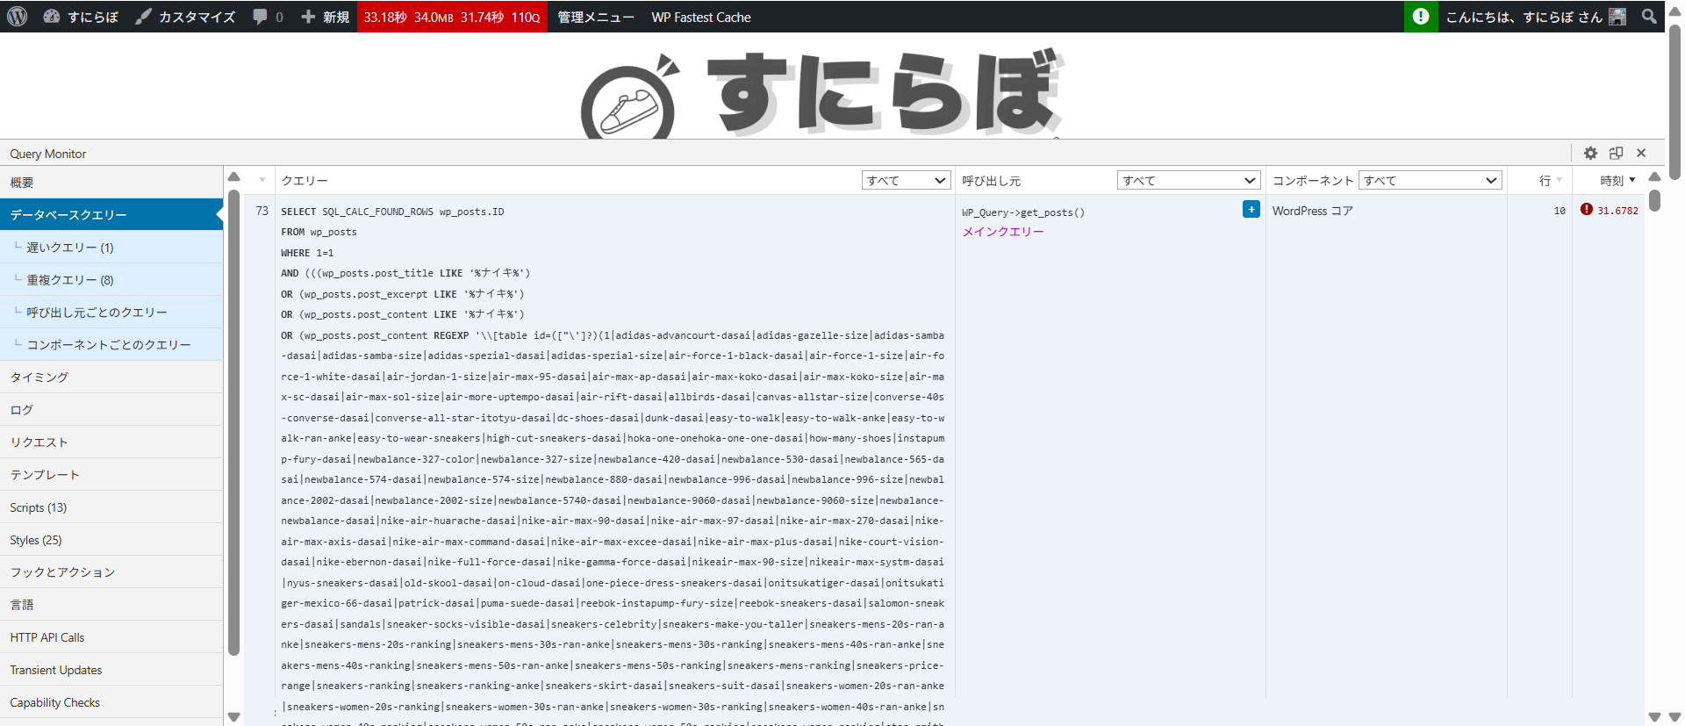1685x726 pixels.
Task: Open Query Monitor settings gear
Action: 1590,153
